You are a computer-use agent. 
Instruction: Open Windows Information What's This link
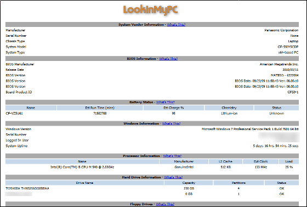(x=171, y=124)
